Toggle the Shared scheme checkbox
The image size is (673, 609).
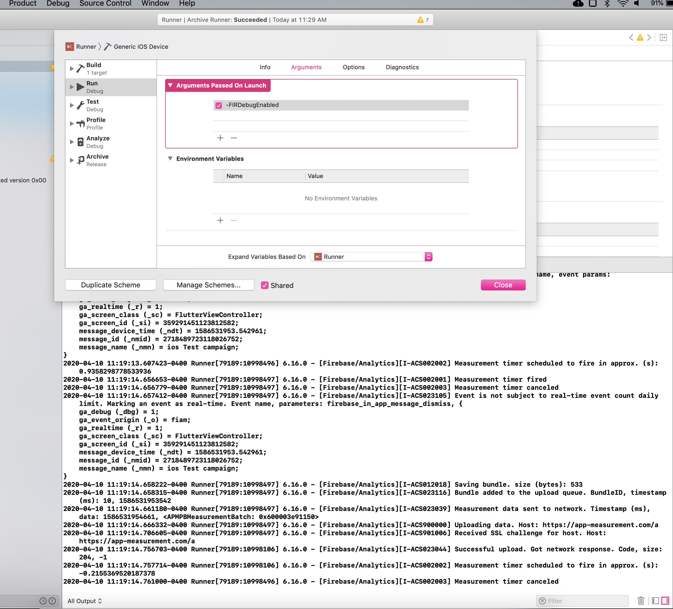(264, 285)
